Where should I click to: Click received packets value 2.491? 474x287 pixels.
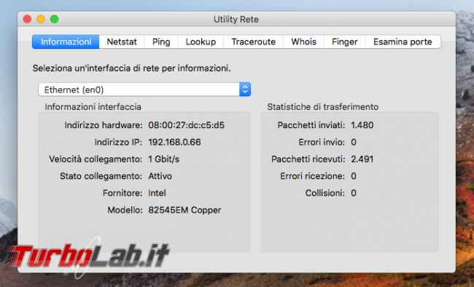362,159
